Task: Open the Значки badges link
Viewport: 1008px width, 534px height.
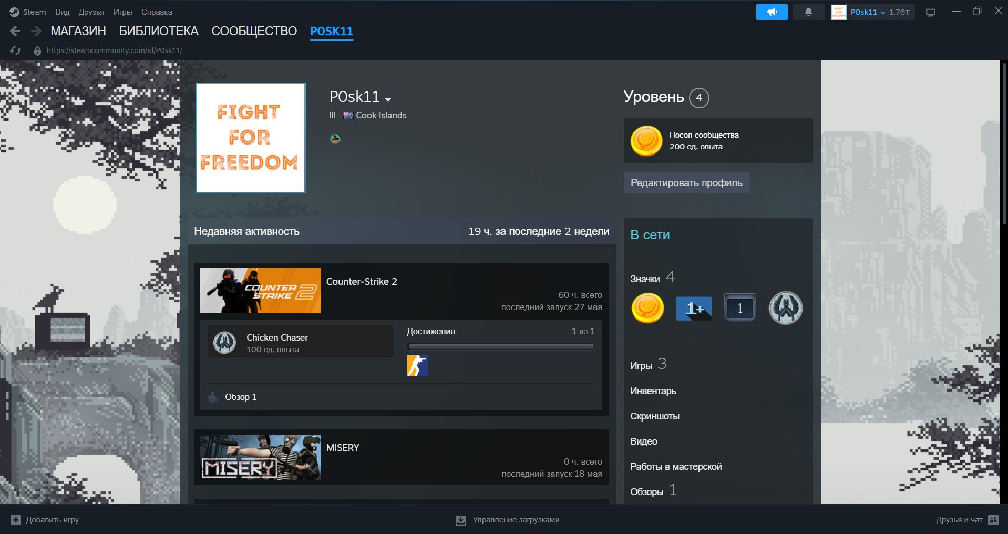Action: pos(645,279)
